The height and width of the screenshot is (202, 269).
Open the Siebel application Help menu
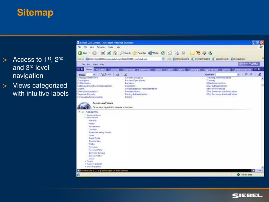(102, 64)
